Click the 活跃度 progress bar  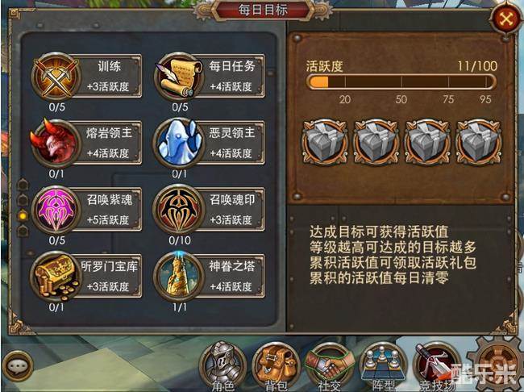(x=401, y=81)
